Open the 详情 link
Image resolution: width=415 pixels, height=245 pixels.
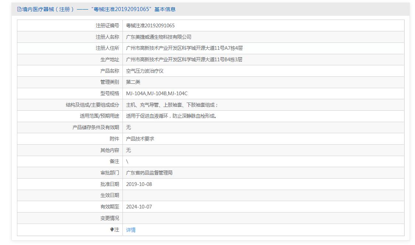(131, 230)
